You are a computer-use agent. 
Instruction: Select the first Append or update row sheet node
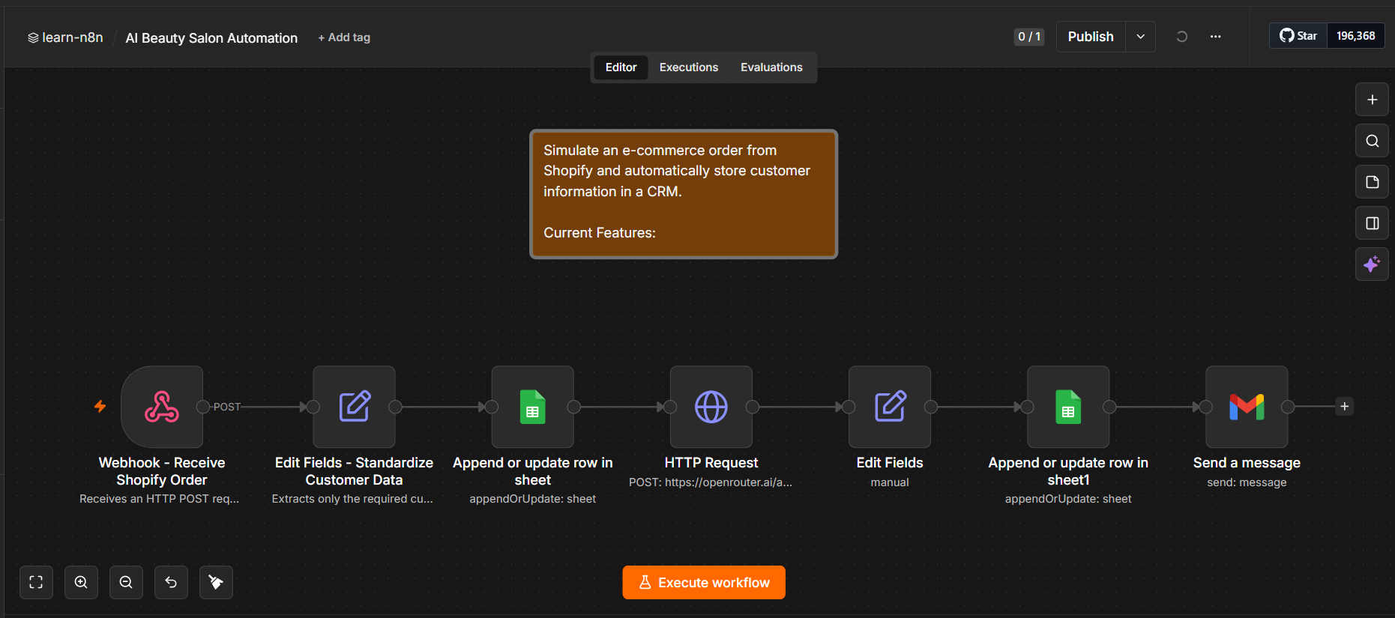coord(532,407)
